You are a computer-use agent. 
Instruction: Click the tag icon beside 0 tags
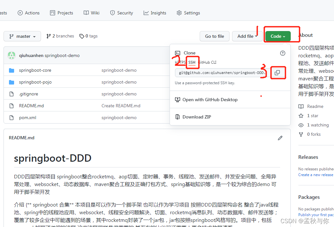[x=82, y=36]
